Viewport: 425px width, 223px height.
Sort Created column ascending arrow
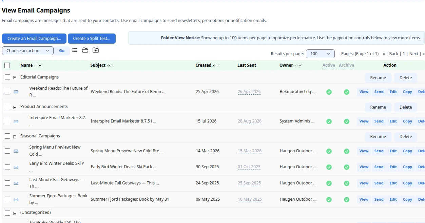click(214, 65)
